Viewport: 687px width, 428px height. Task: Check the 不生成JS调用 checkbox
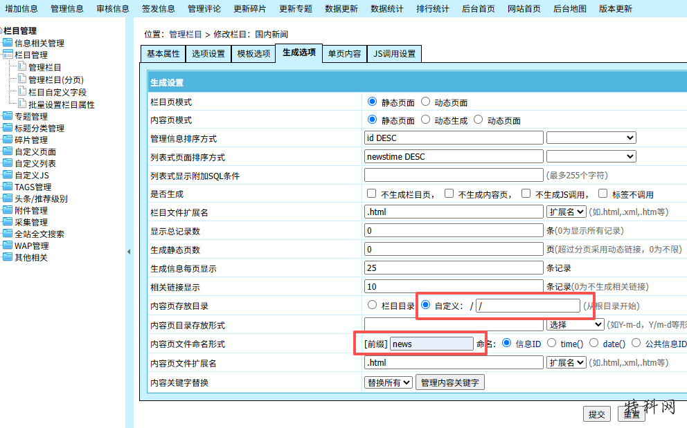tap(526, 194)
